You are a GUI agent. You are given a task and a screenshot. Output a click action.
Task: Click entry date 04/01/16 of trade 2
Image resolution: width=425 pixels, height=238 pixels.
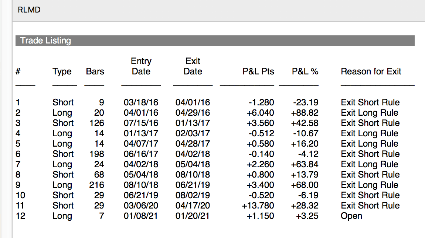click(141, 113)
